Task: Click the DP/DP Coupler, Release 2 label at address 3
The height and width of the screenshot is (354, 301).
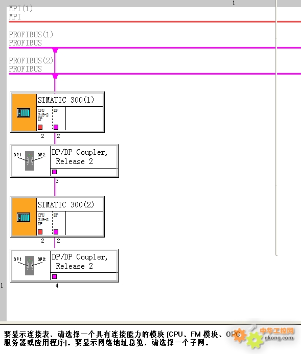Action: [80, 157]
